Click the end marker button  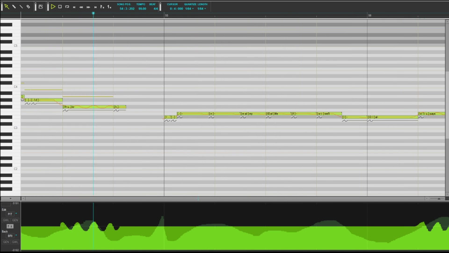109,7
